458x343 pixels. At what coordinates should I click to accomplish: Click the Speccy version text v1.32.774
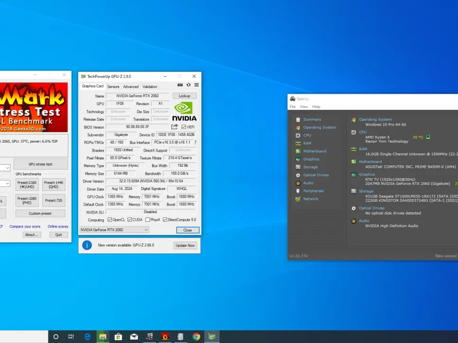tap(299, 256)
